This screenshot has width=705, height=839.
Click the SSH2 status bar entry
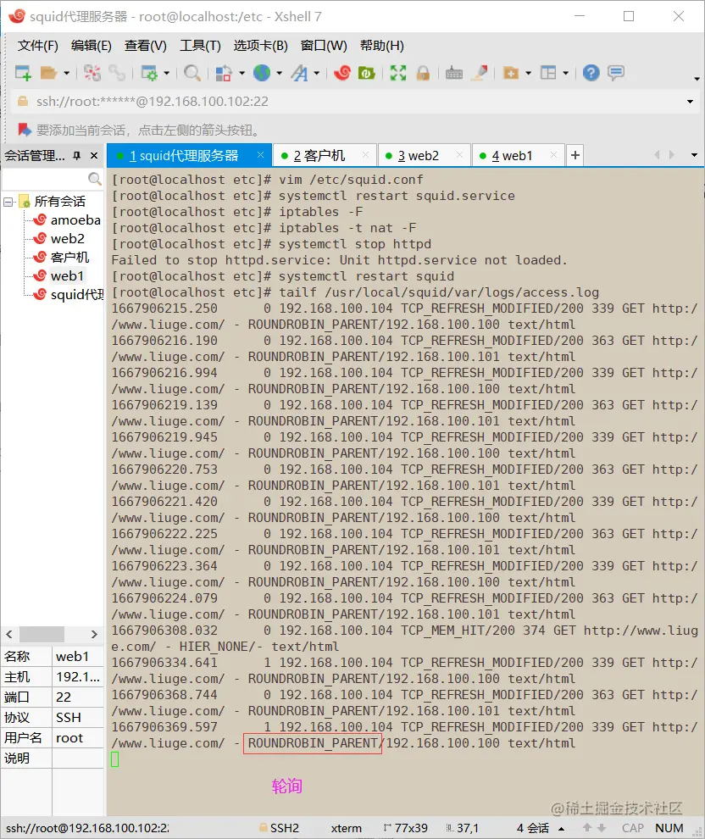pyautogui.click(x=279, y=828)
